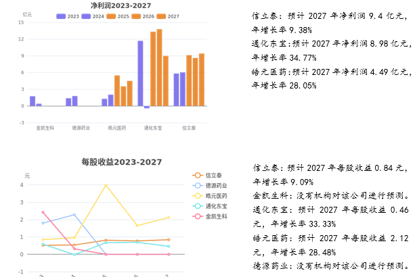Toggle the 2027 series in the bar chart legend
The image size is (417, 277).
(x=168, y=16)
